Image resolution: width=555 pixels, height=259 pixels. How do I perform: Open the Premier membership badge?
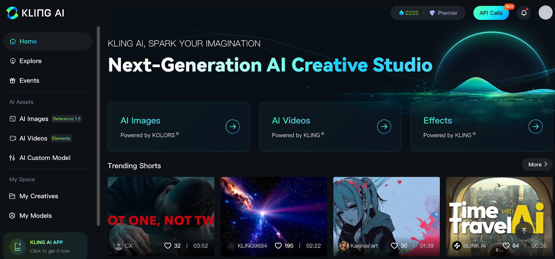point(444,13)
